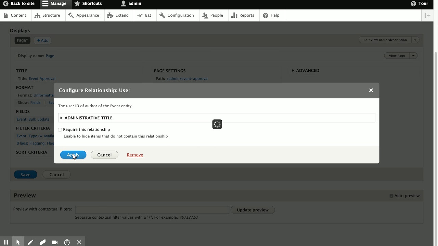Image resolution: width=438 pixels, height=246 pixels.
Task: Open the Configuration menu
Action: point(177,15)
